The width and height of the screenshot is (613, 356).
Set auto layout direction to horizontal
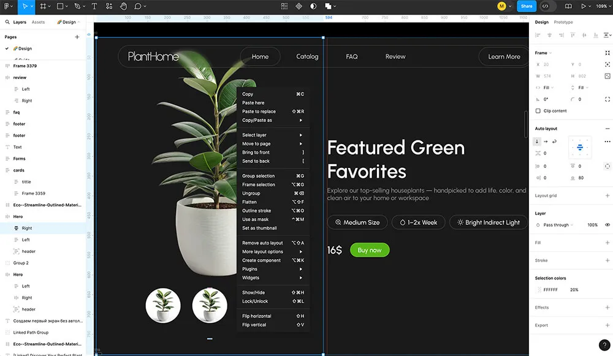(x=546, y=142)
